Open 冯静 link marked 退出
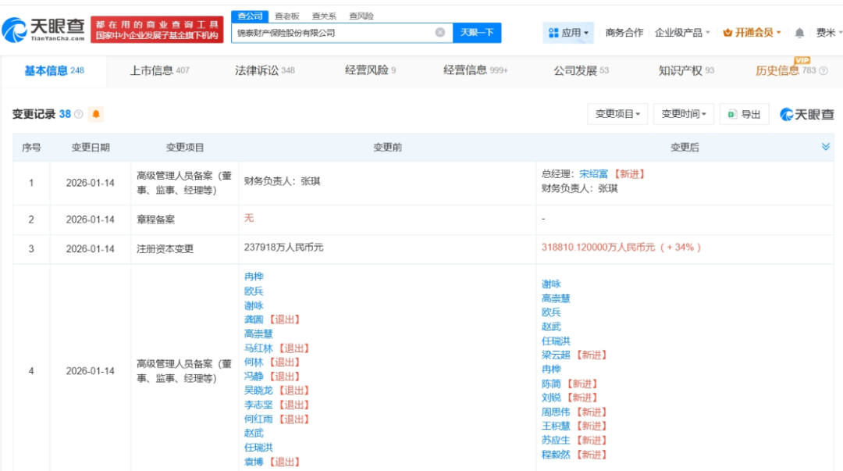This screenshot has height=471, width=843. (x=254, y=376)
